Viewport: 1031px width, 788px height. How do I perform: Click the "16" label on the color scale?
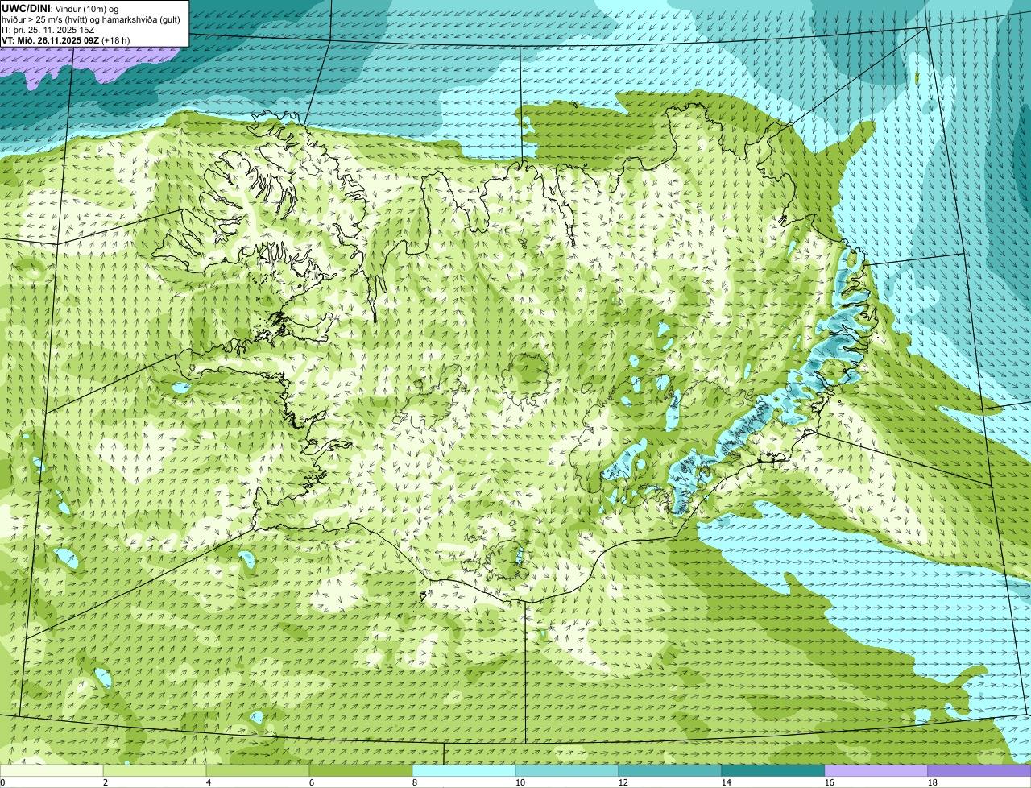click(830, 782)
